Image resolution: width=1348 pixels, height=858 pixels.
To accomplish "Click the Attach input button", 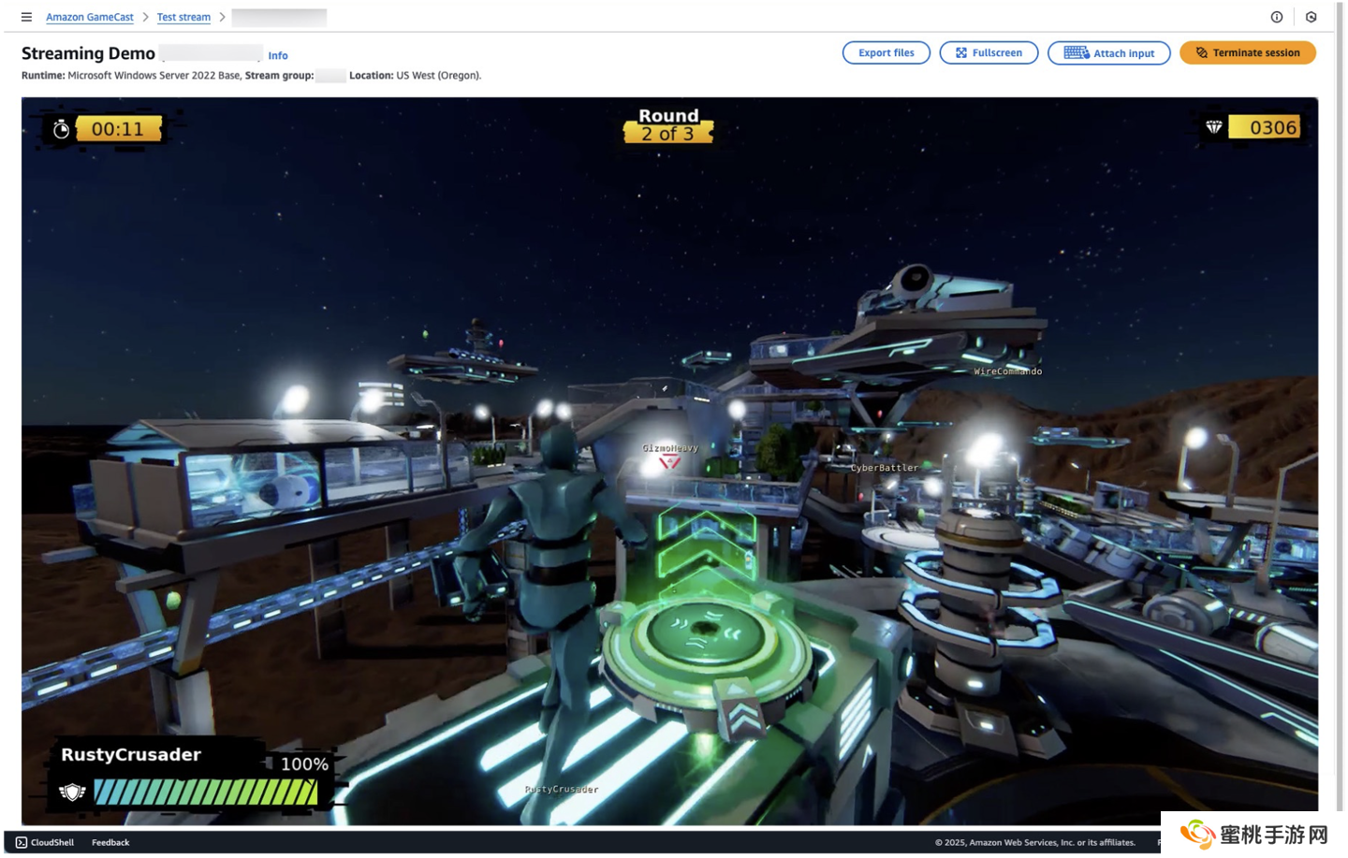I will coord(1108,53).
